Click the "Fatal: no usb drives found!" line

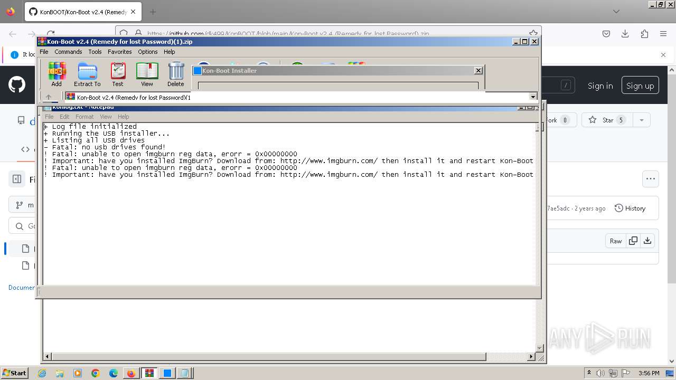(105, 147)
